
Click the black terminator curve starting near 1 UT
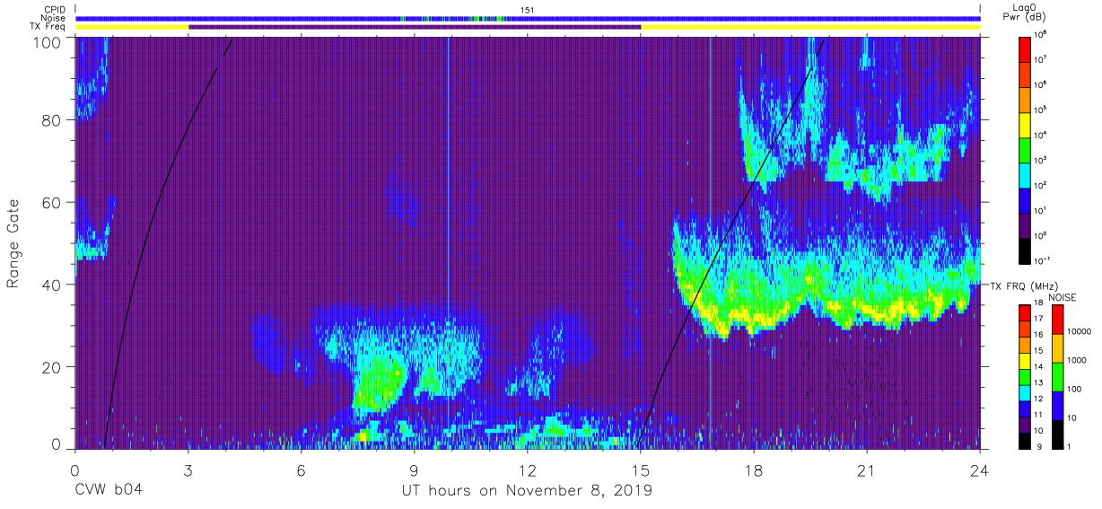pos(148,212)
